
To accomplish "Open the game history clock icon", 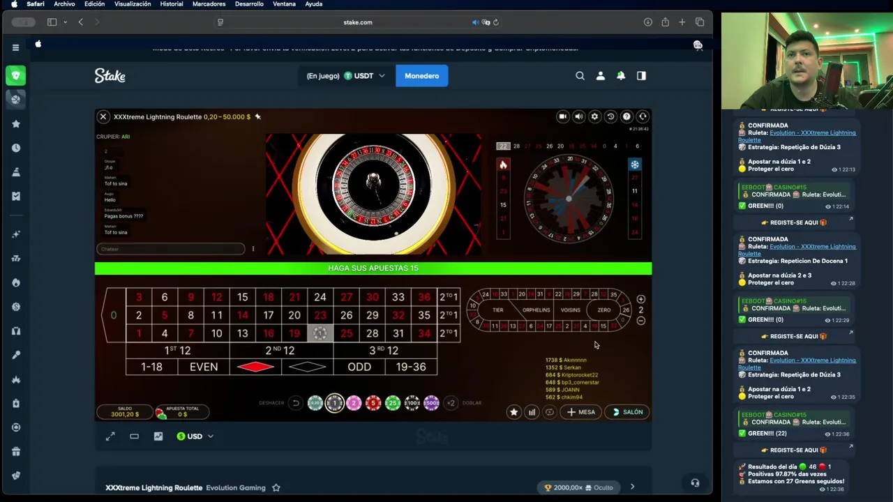I will click(610, 116).
